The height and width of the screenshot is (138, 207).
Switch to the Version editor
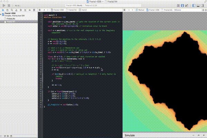[x=187, y=6]
